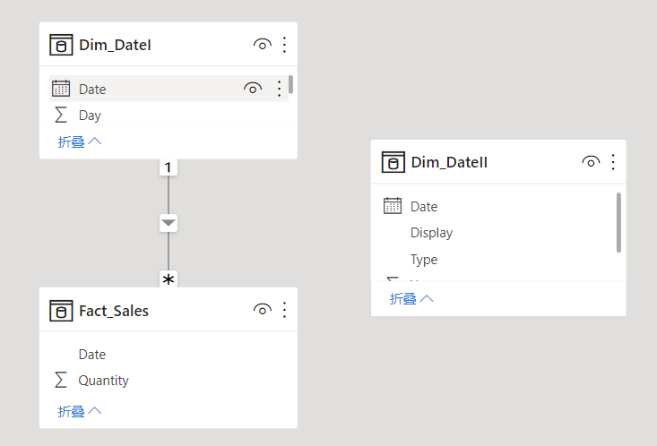Toggle visibility of the Dim_DateI table
The height and width of the screenshot is (446, 657).
pyautogui.click(x=262, y=45)
